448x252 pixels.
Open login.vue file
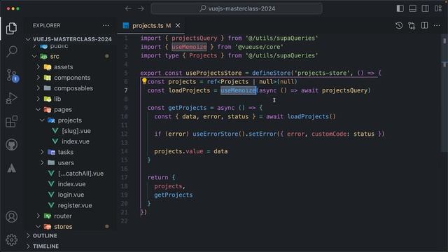(x=71, y=195)
